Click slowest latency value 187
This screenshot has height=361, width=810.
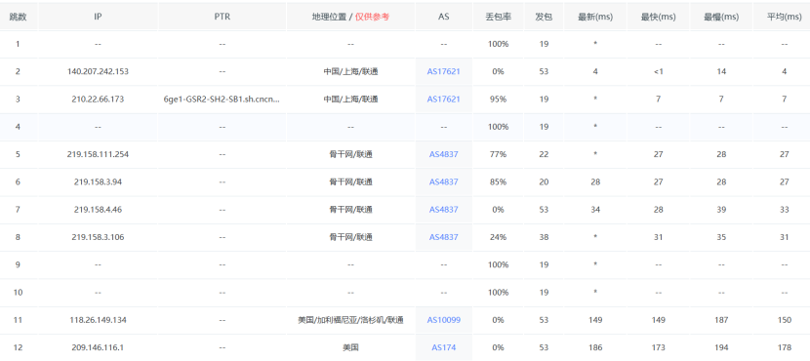[721, 320]
